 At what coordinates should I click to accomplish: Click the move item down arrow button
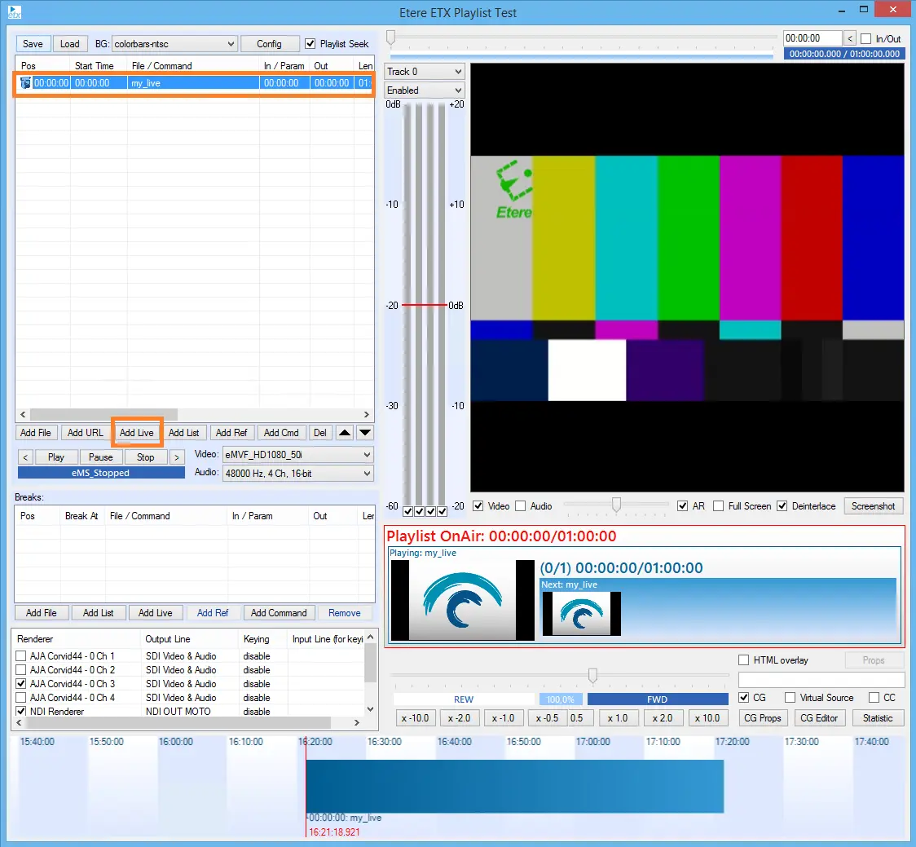coord(365,433)
